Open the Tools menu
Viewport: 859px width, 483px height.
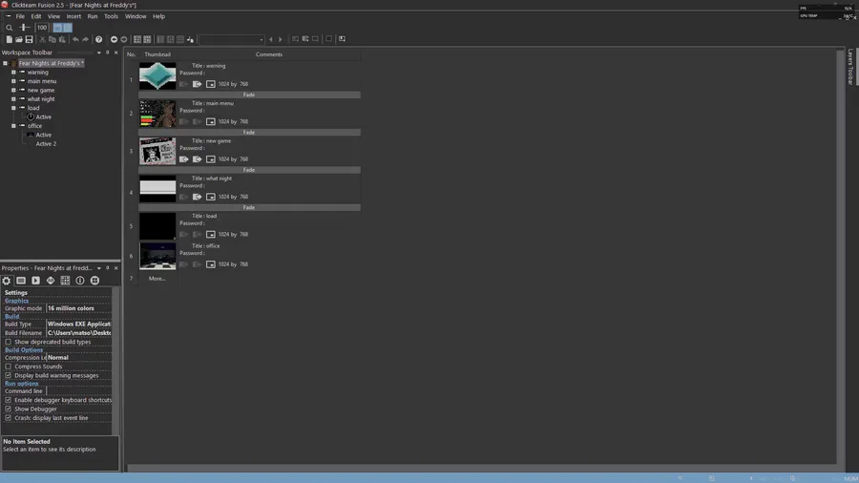tap(112, 16)
